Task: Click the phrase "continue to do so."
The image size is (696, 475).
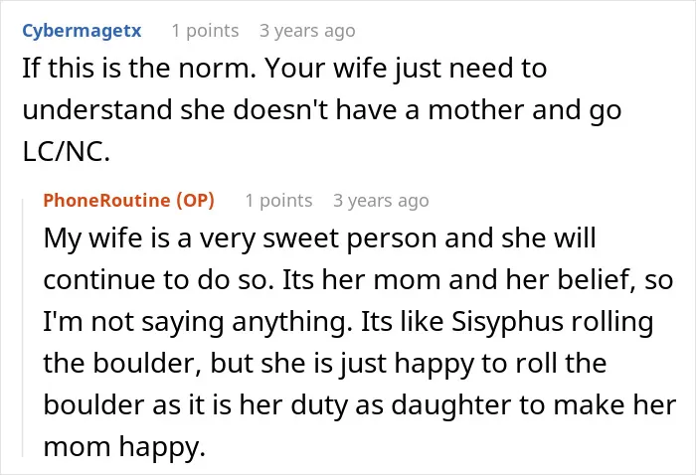Action: [x=159, y=280]
